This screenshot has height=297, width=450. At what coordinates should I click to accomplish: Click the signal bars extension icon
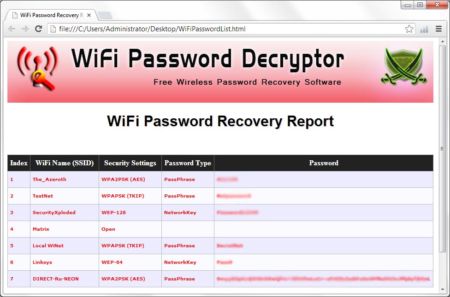(424, 29)
